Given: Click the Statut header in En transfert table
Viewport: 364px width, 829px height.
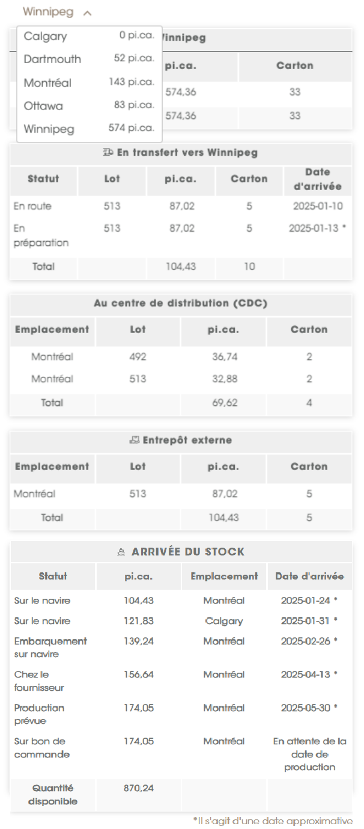Looking at the screenshot, I should tap(43, 179).
